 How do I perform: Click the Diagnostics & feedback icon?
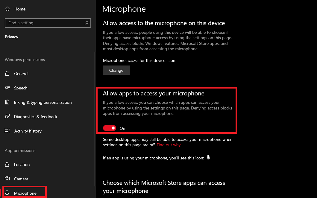pos(7,117)
